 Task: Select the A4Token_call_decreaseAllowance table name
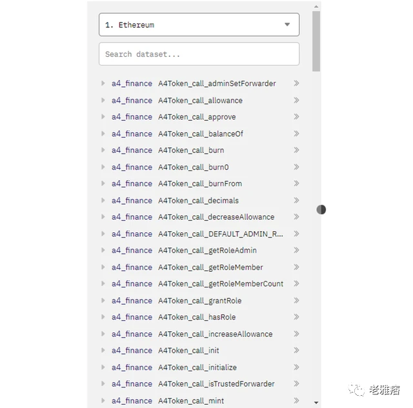(x=216, y=217)
